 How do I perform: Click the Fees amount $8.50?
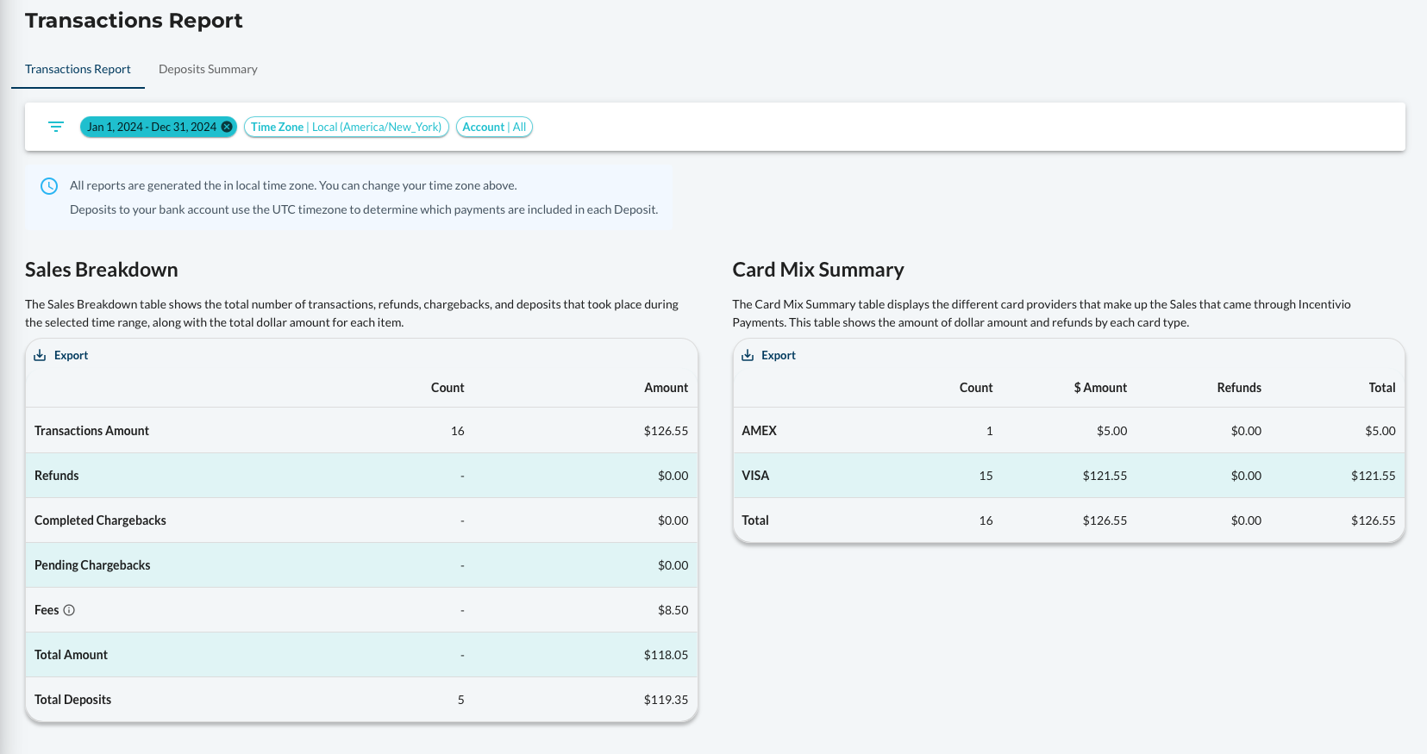pos(673,610)
